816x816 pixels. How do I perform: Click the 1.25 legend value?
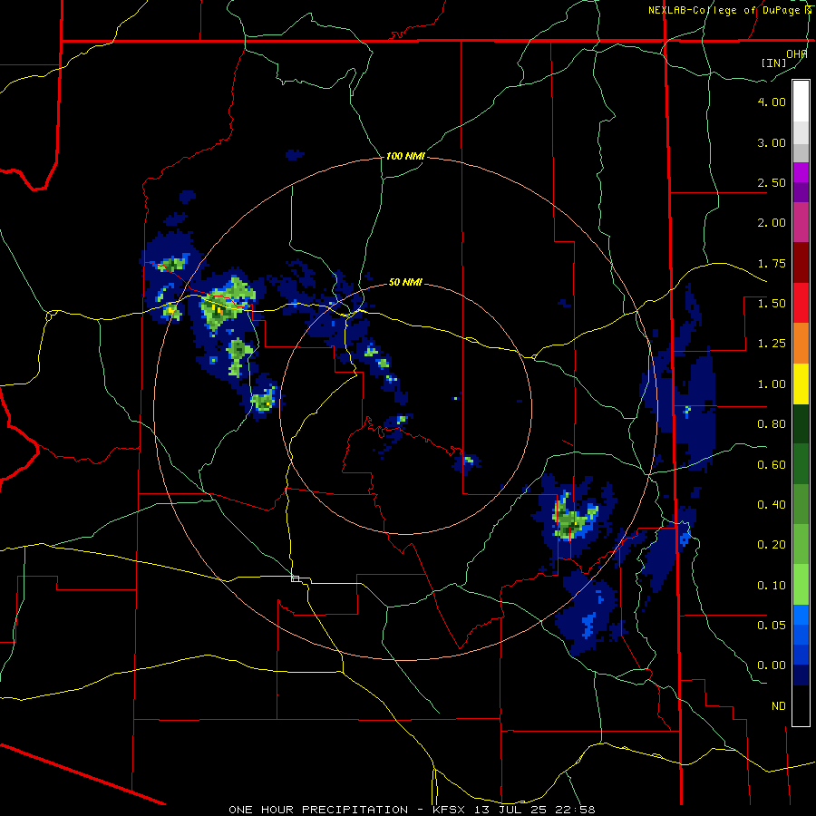point(772,344)
